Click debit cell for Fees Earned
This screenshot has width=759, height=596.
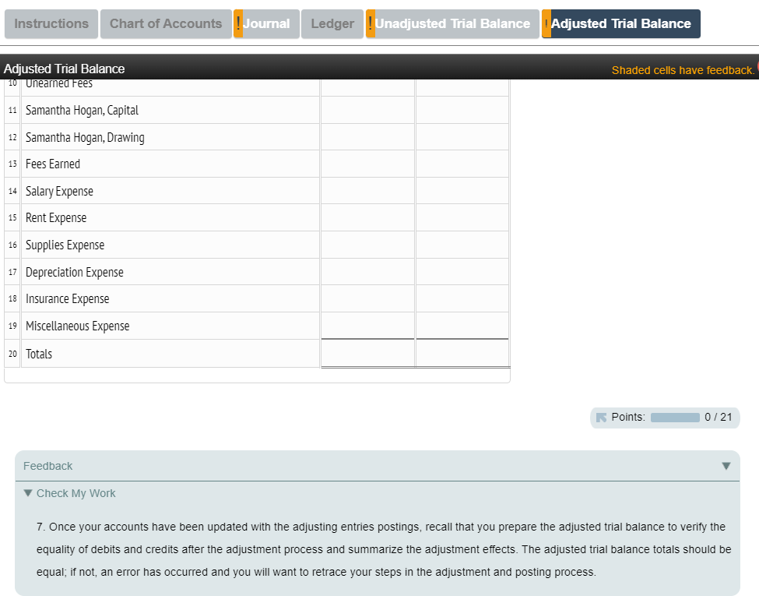point(368,164)
